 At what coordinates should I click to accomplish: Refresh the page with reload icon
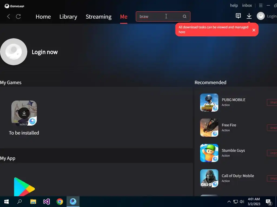[x=18, y=16]
